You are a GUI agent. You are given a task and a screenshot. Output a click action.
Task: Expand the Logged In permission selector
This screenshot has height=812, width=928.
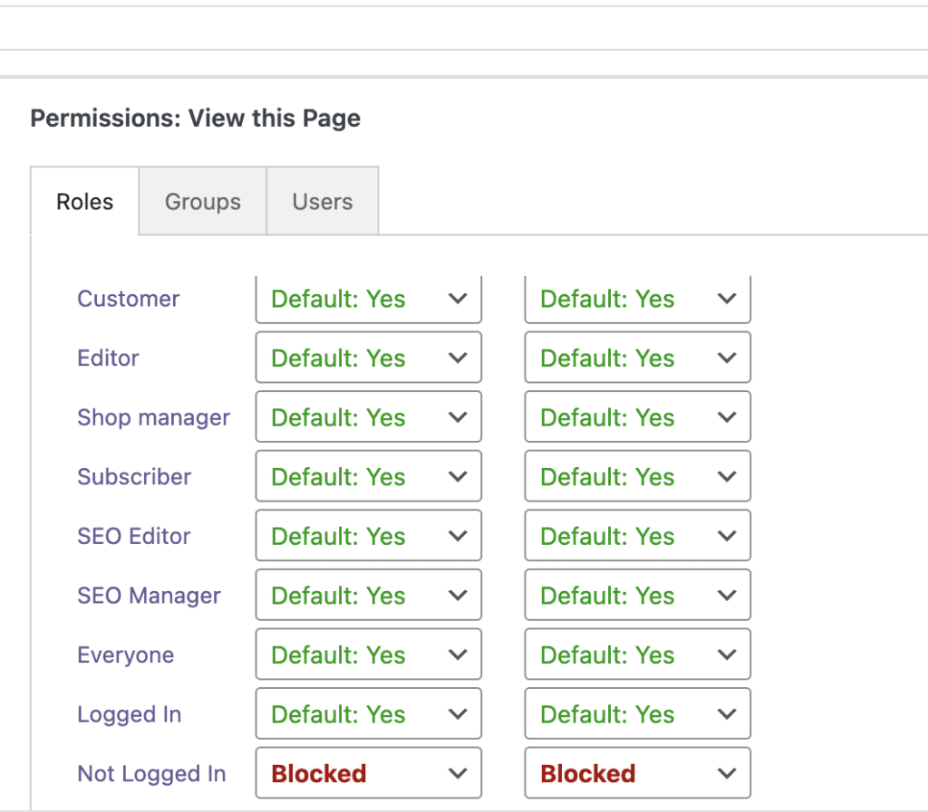coord(368,713)
